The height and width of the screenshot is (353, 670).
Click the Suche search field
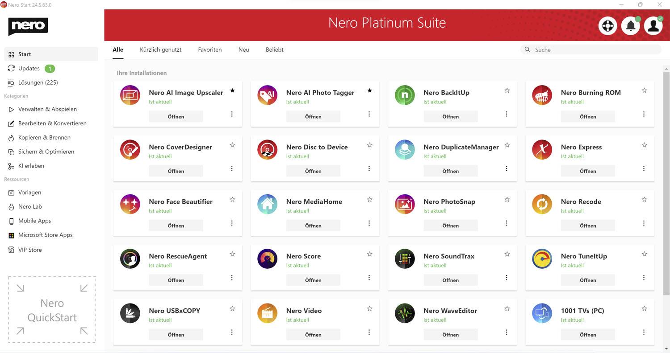(590, 49)
